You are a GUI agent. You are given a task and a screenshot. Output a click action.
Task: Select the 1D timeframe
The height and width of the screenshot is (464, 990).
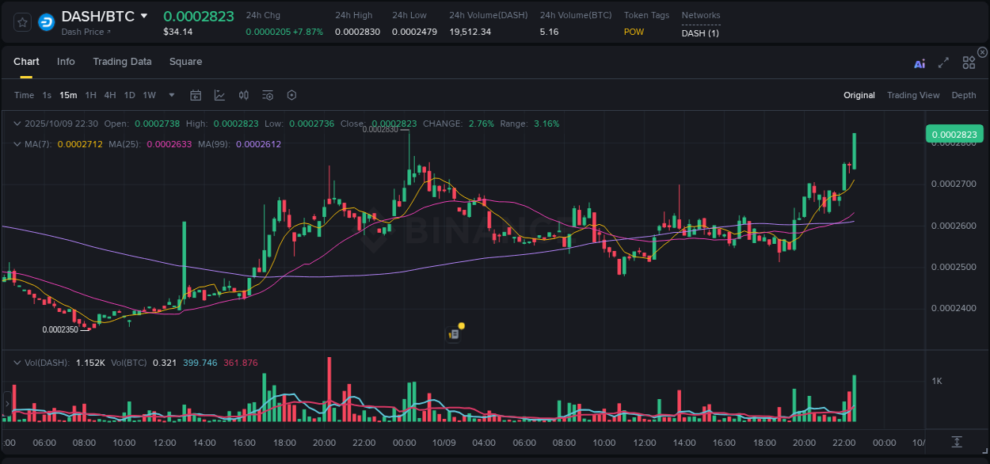pyautogui.click(x=129, y=95)
